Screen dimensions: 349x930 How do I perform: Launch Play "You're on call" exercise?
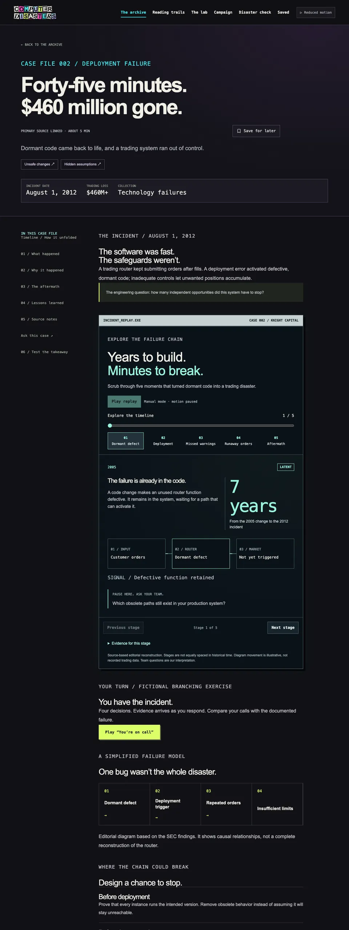click(129, 732)
